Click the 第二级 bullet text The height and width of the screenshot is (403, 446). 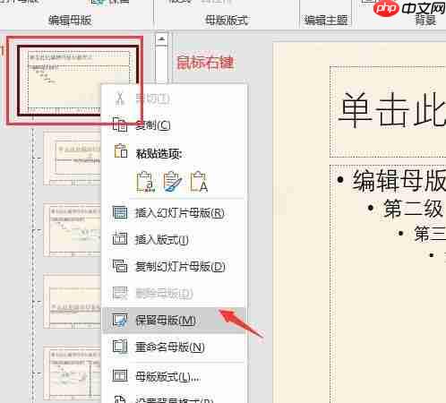click(x=413, y=208)
